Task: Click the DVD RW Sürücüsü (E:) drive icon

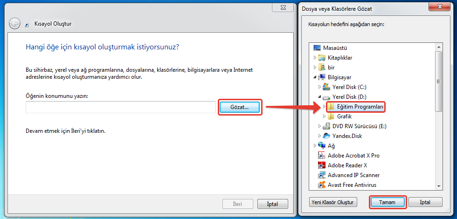Action: tap(326, 126)
